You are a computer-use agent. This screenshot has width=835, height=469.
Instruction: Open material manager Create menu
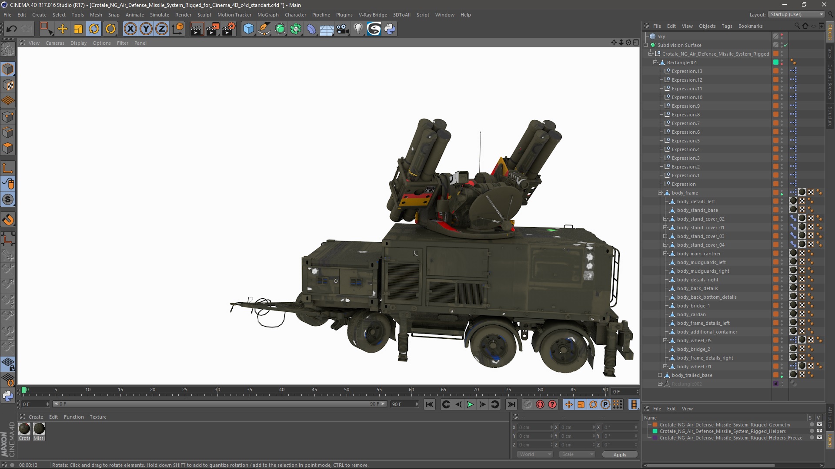coord(36,417)
